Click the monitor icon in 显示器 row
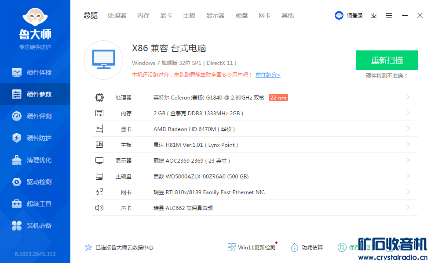This screenshot has height=263, width=431. coord(99,160)
